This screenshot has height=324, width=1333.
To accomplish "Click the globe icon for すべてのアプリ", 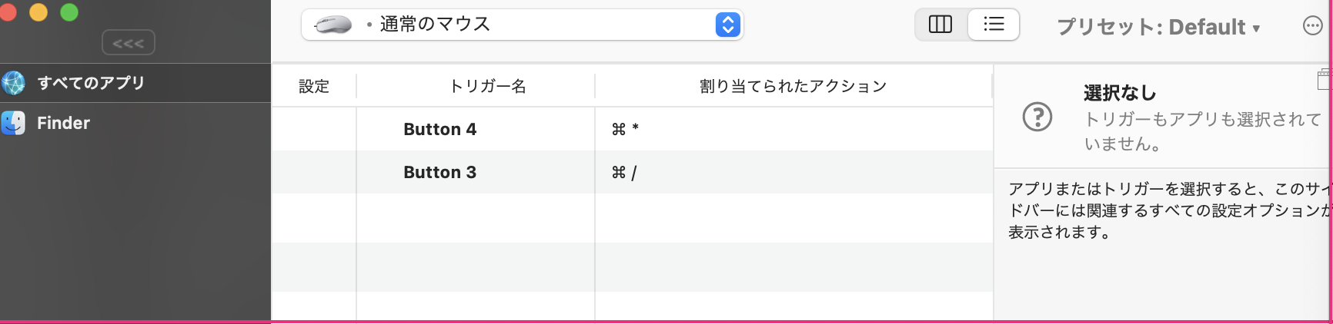I will pos(13,83).
